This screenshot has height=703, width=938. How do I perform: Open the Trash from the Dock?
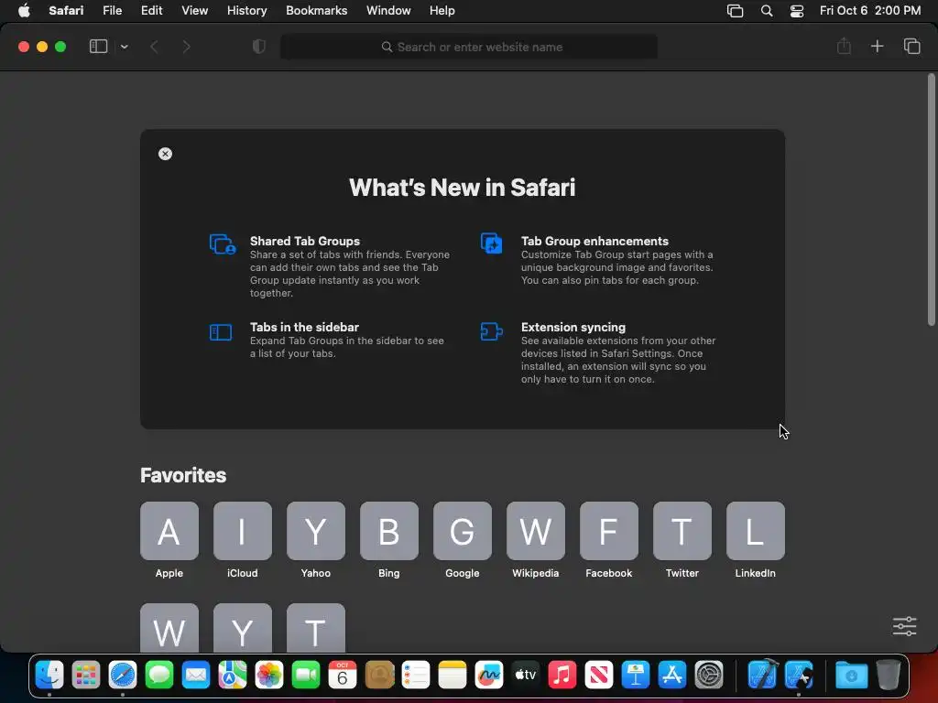tap(889, 676)
